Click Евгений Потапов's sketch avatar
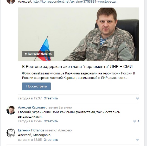147x146 pixels. pyautogui.click(x=11, y=133)
